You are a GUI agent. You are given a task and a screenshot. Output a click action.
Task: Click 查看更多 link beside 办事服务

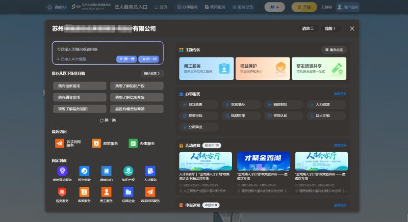pyautogui.click(x=340, y=94)
